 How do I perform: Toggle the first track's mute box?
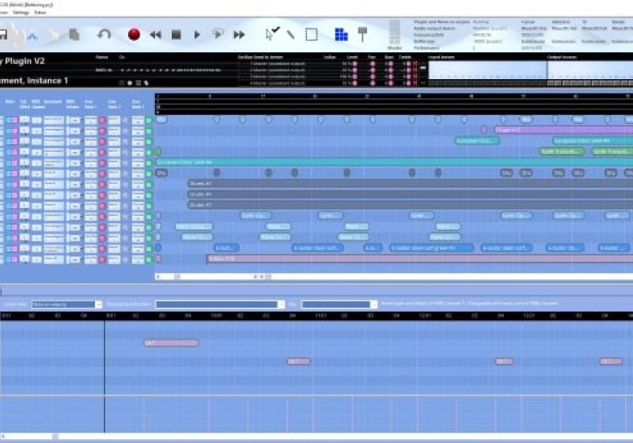(x=10, y=120)
